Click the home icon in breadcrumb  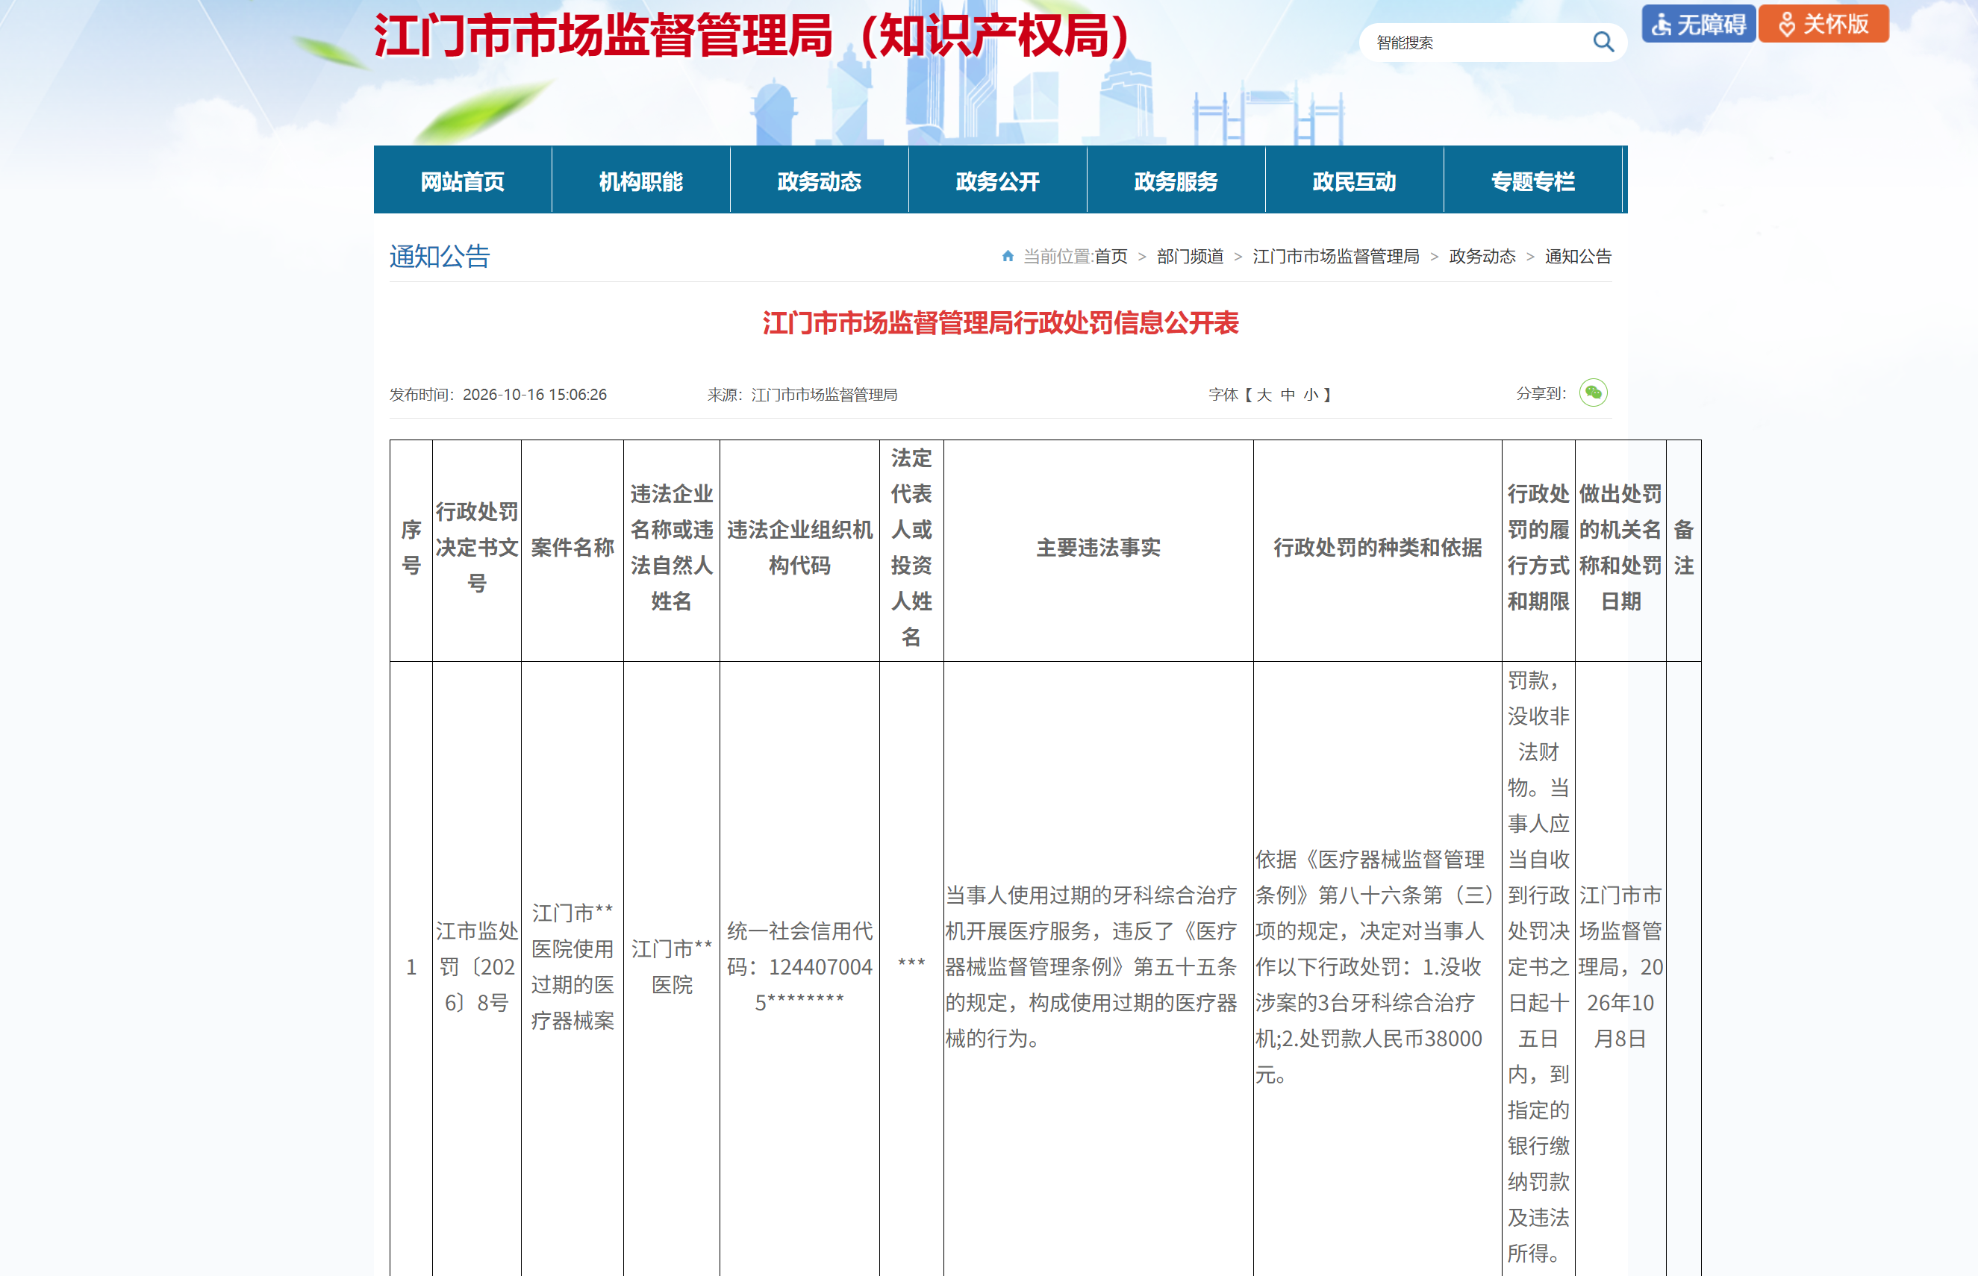tap(1007, 256)
